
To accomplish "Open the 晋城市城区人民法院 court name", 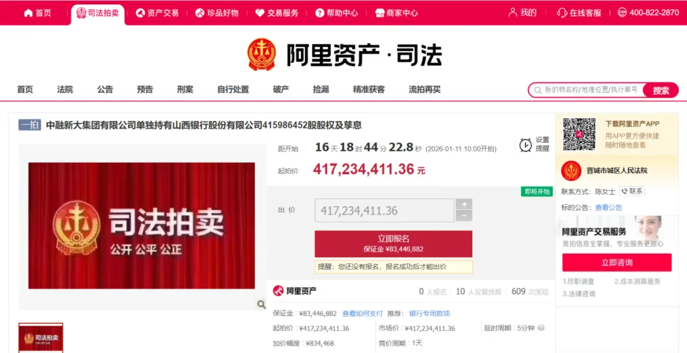I will pos(617,171).
